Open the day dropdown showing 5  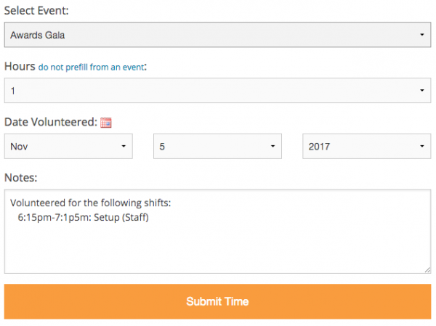coord(217,147)
